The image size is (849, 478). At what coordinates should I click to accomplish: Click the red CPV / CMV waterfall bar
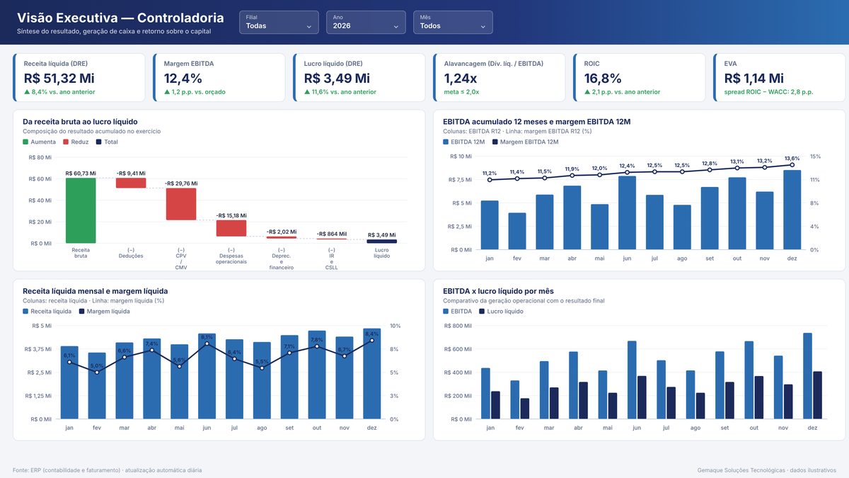click(x=181, y=204)
